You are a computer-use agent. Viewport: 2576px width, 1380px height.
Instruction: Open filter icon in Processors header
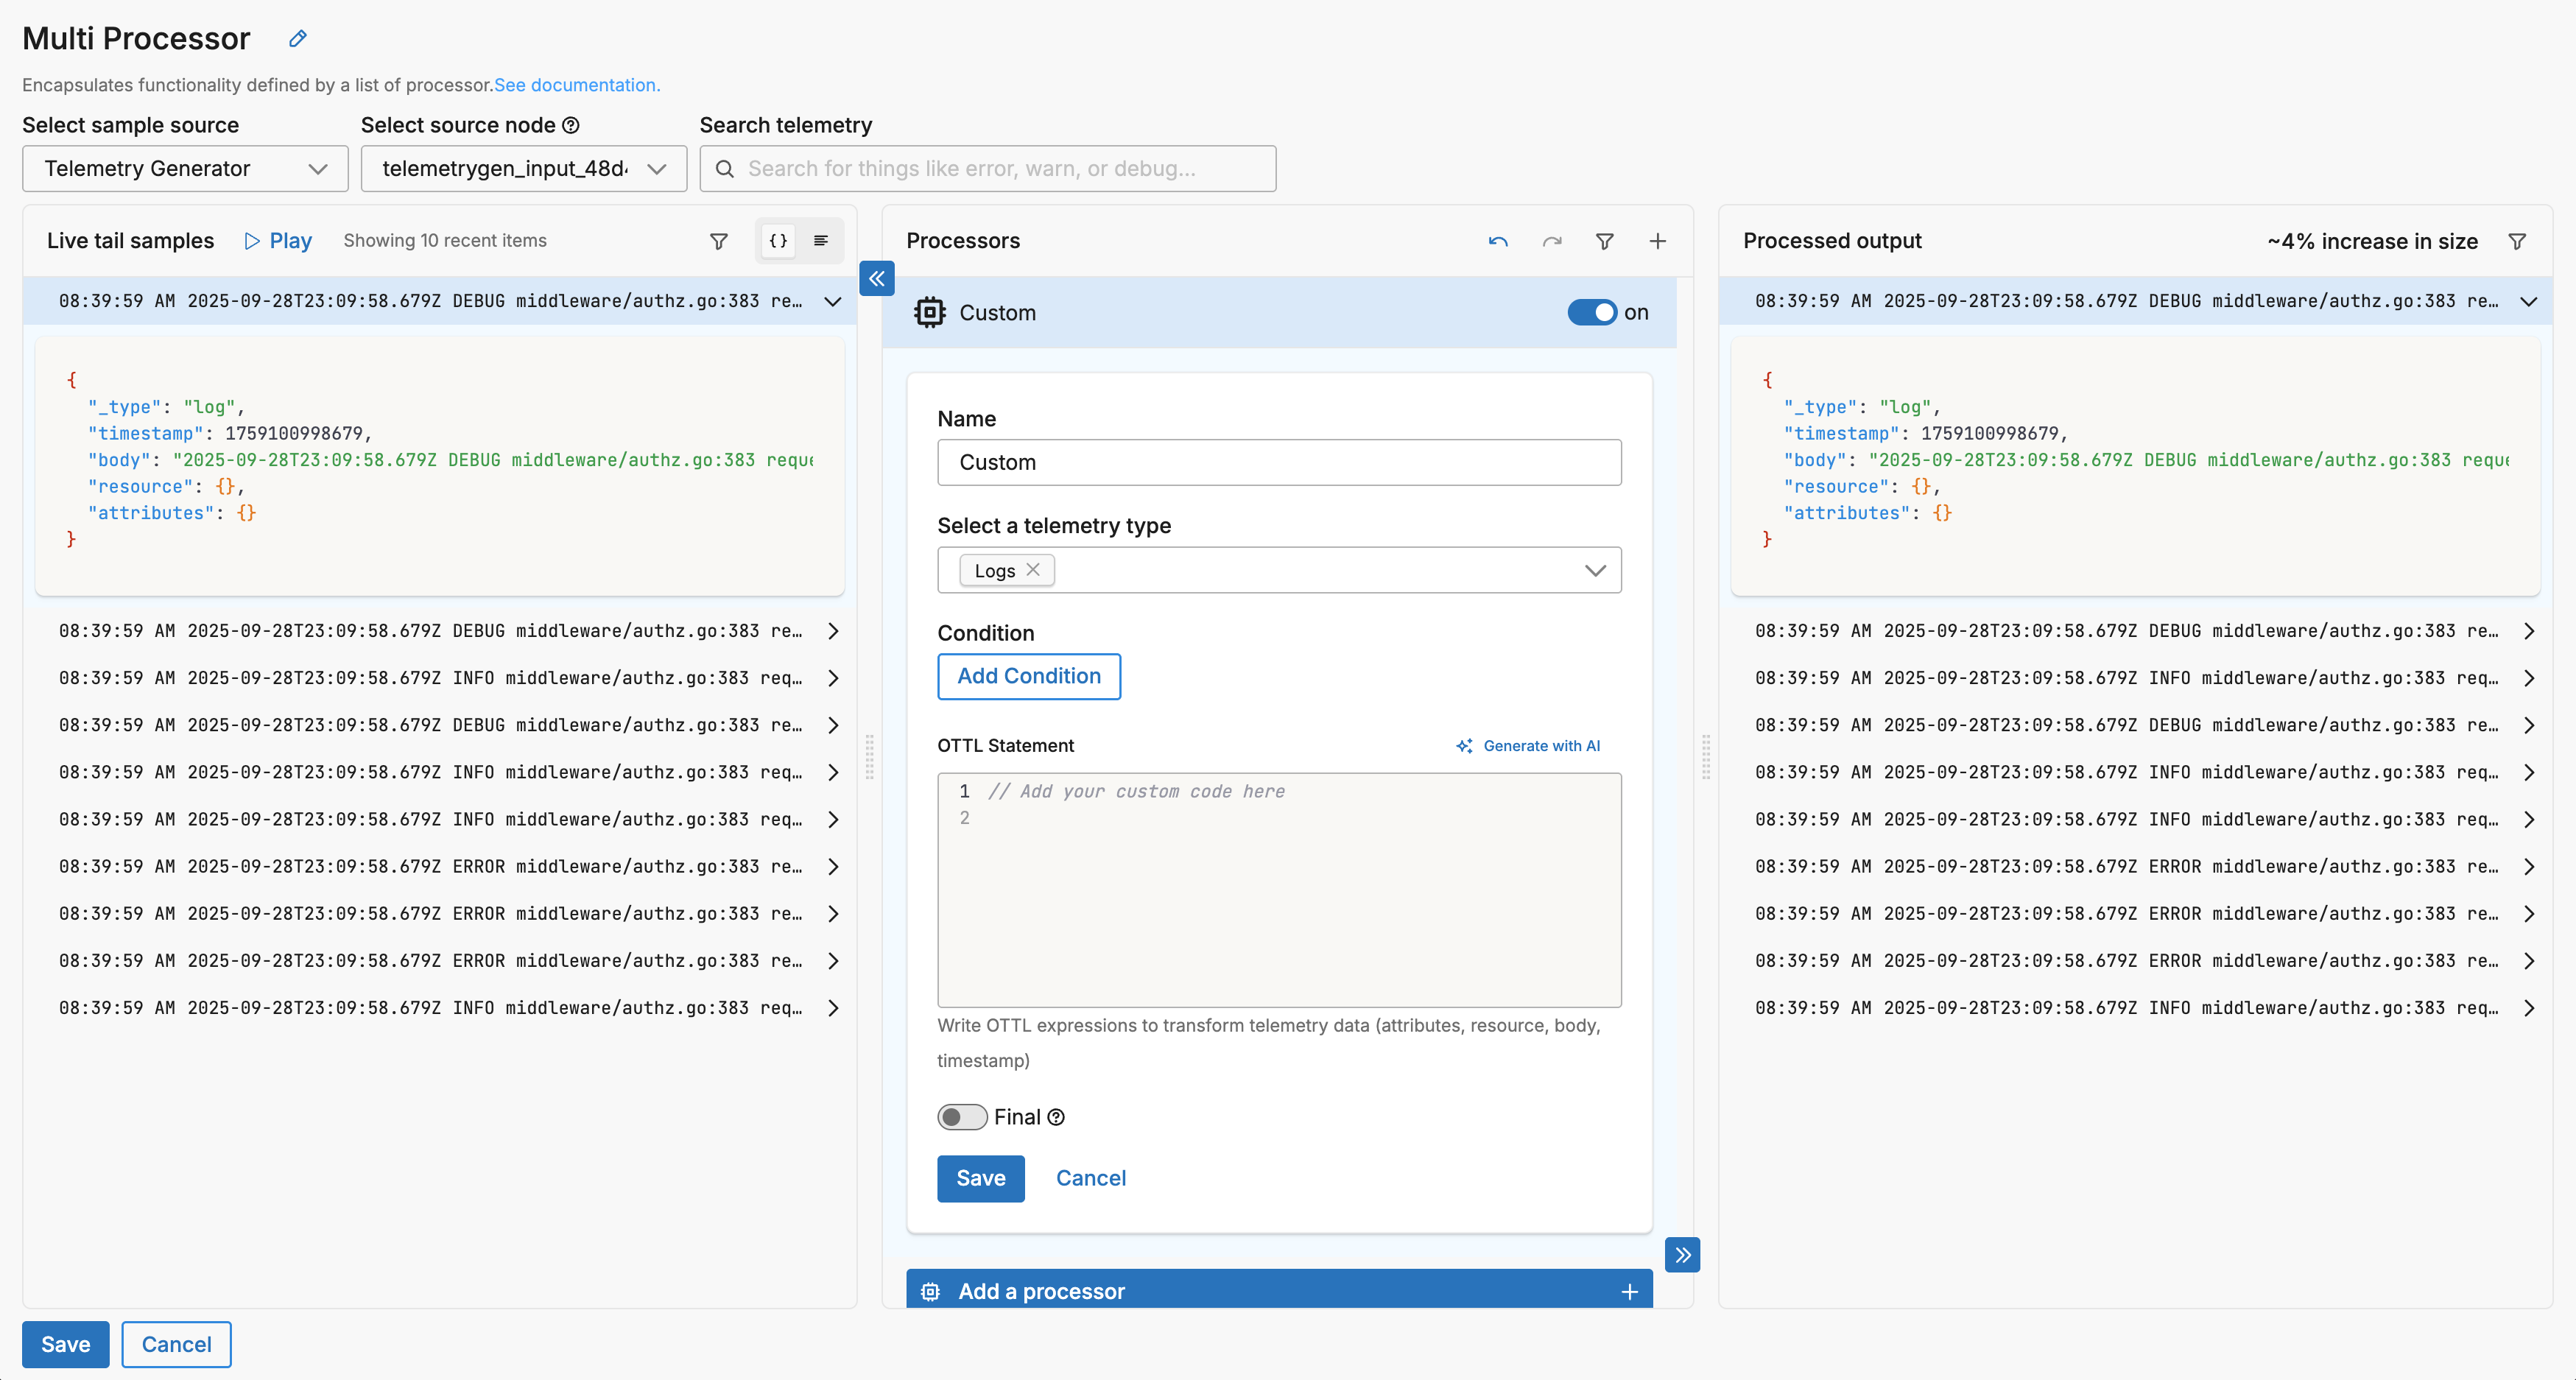click(1604, 241)
